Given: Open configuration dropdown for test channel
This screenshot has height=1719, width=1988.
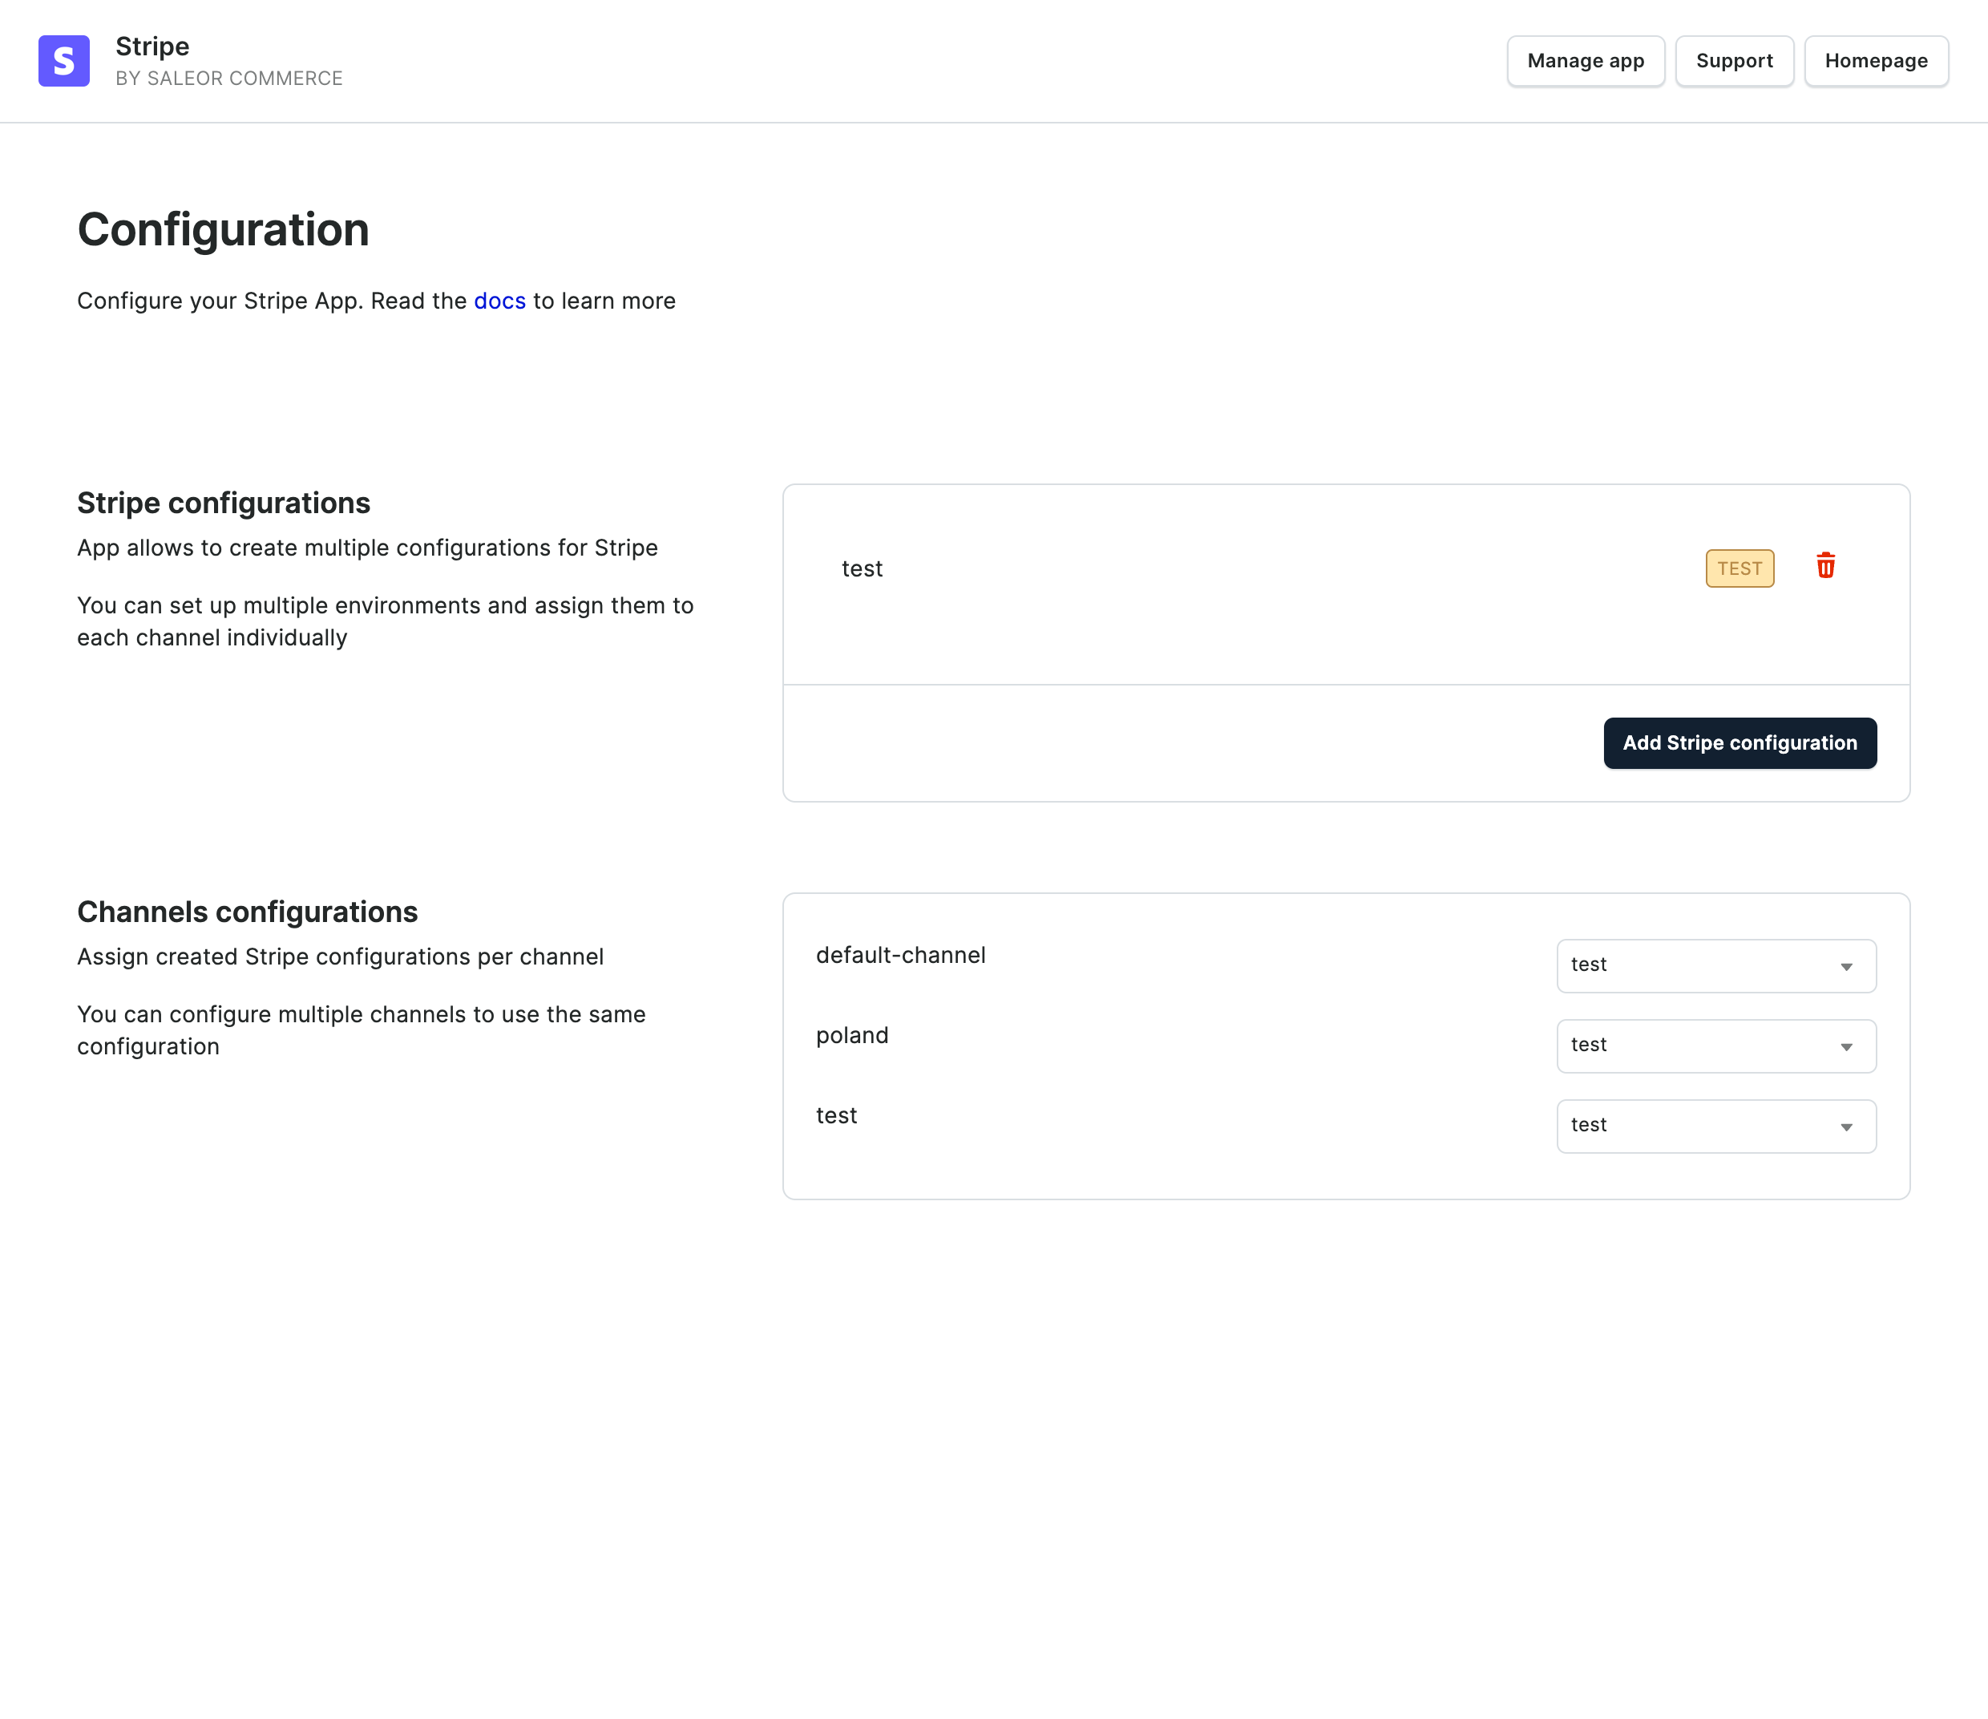Looking at the screenshot, I should (1715, 1126).
